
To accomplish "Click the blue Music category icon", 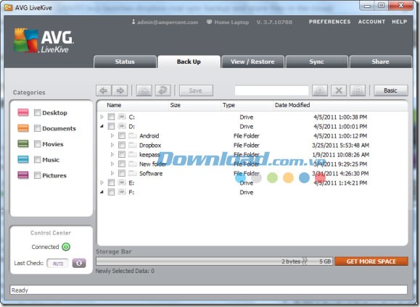I will point(23,159).
